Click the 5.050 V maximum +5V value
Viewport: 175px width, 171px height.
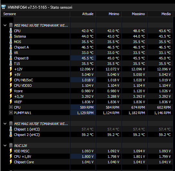(x=139, y=75)
